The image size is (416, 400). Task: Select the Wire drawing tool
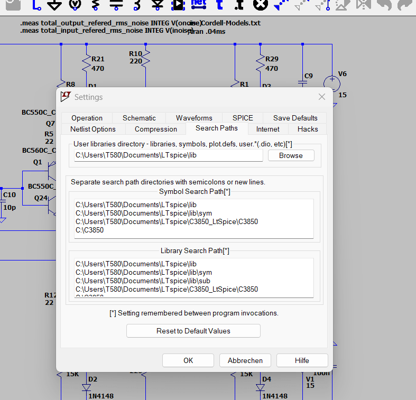tap(36, 5)
